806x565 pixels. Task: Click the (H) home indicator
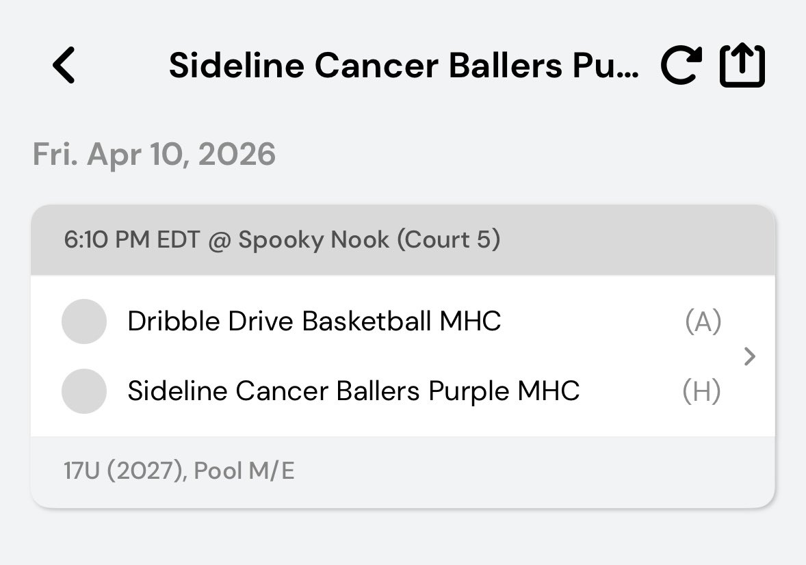[x=701, y=391]
